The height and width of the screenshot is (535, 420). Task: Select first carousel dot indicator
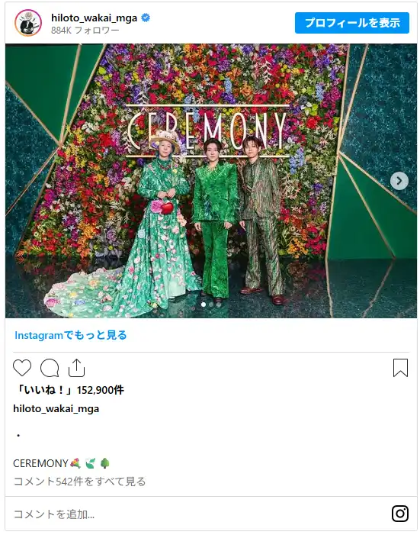pyautogui.click(x=204, y=305)
